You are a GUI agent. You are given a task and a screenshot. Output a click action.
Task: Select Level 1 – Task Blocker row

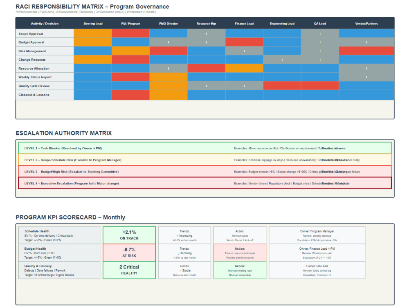click(205, 148)
